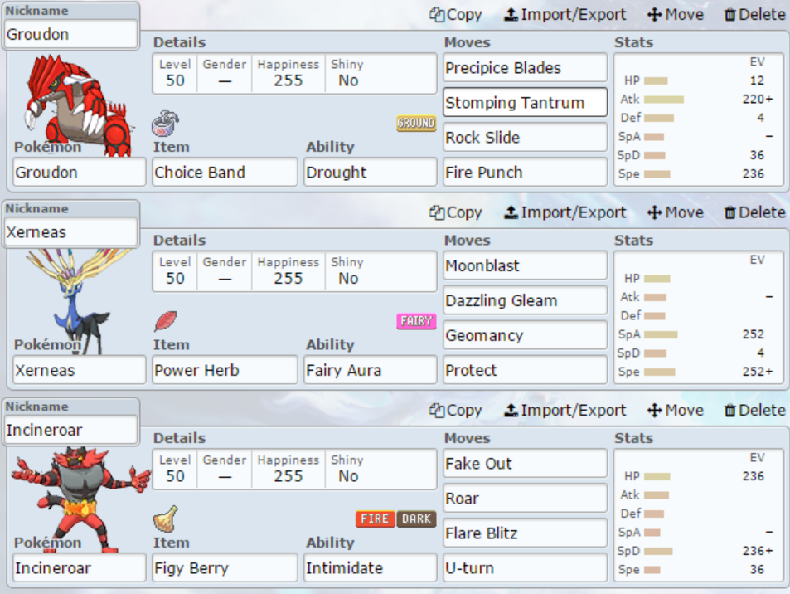Delete the Groudon set
790x594 pixels.
pyautogui.click(x=754, y=15)
